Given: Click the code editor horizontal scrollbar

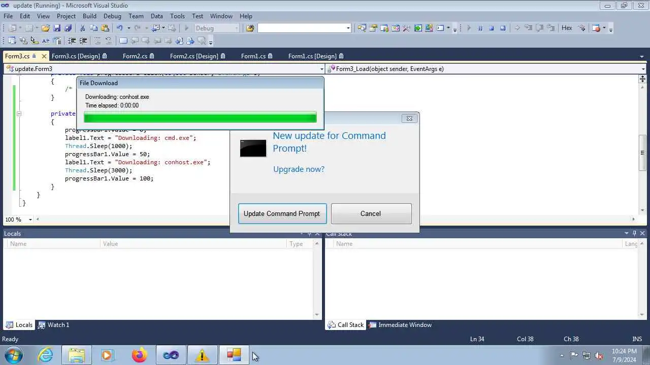Looking at the screenshot, I should (x=335, y=220).
